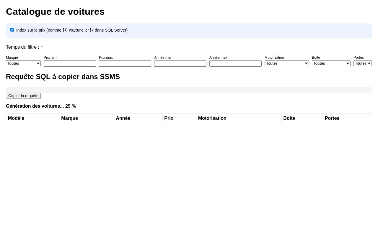
Task: Click the Marque column header in table
Action: tap(87, 118)
